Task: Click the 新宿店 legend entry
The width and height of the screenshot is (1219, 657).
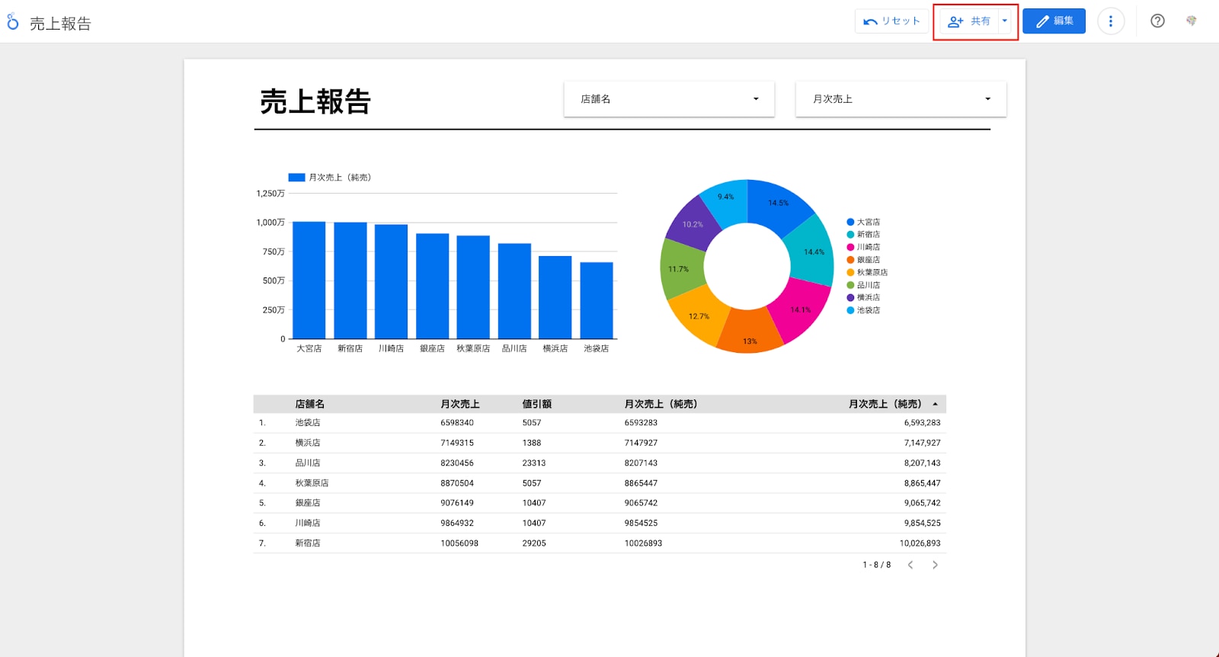Action: pos(863,235)
